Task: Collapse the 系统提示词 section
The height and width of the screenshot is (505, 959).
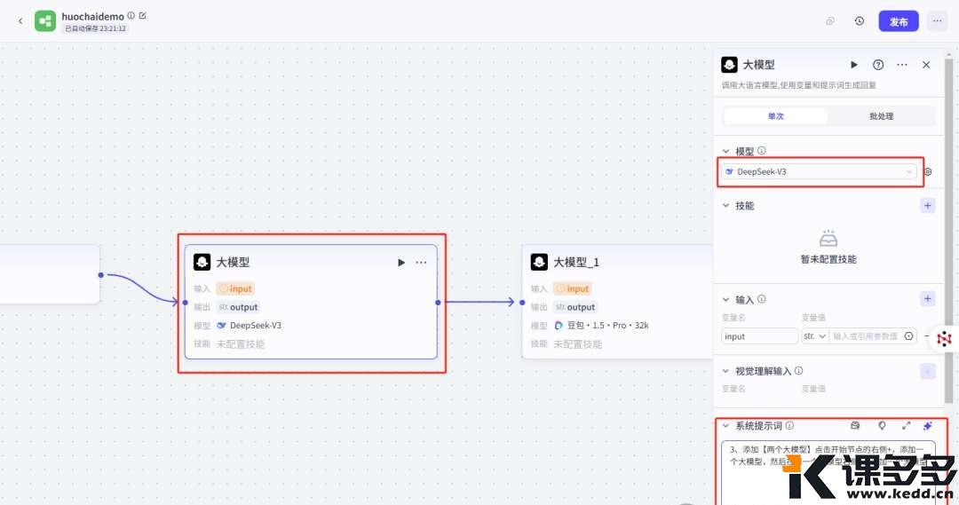Action: click(726, 426)
